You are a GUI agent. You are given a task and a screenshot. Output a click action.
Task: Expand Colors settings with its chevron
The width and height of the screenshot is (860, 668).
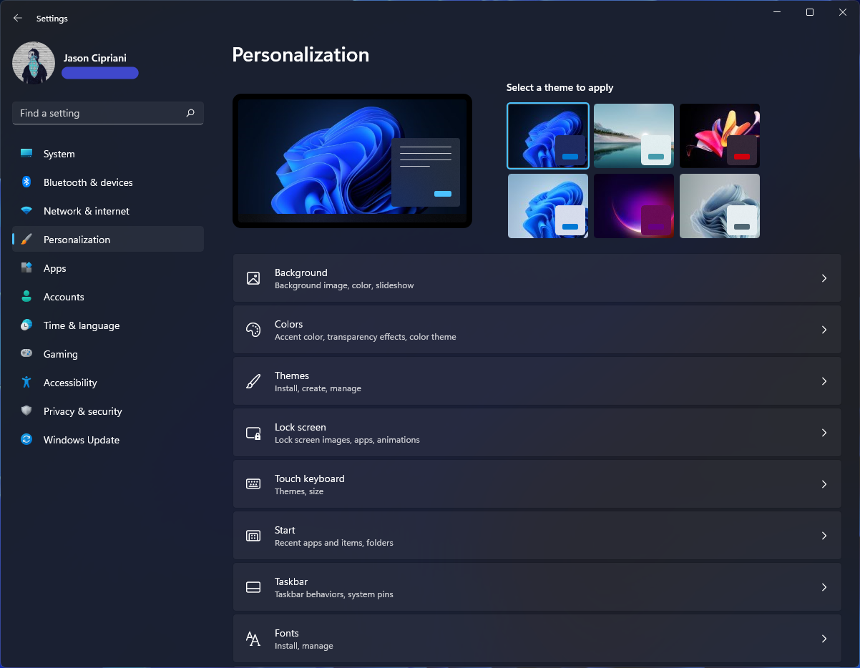click(824, 330)
